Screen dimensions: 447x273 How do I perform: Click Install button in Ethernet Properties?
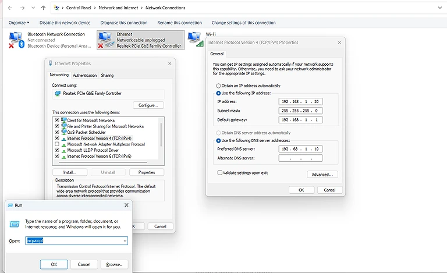point(70,172)
